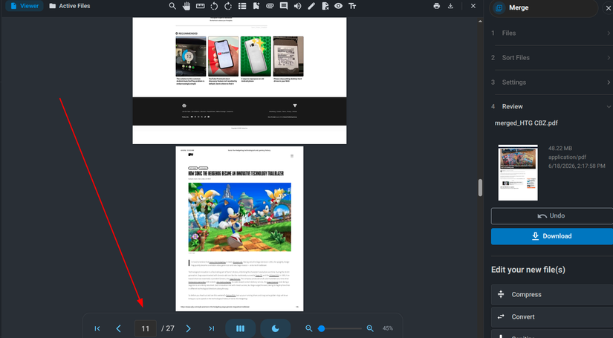The height and width of the screenshot is (338, 613).
Task: Toggle dual-page column view
Action: click(x=241, y=328)
